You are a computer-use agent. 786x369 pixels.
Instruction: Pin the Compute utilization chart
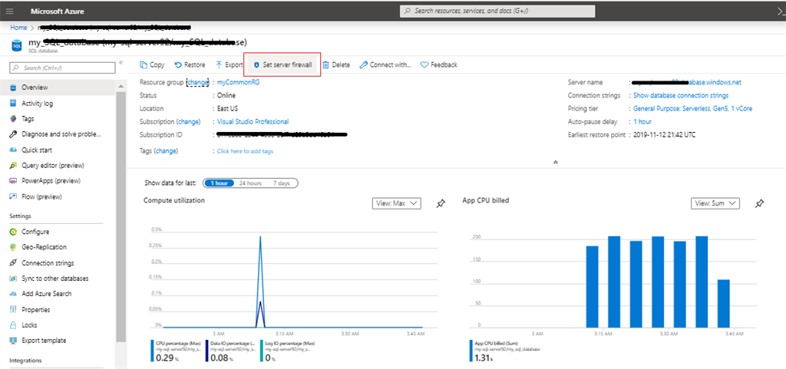coord(441,204)
